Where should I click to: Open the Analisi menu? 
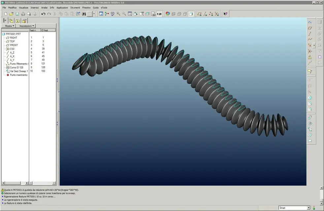44,7
